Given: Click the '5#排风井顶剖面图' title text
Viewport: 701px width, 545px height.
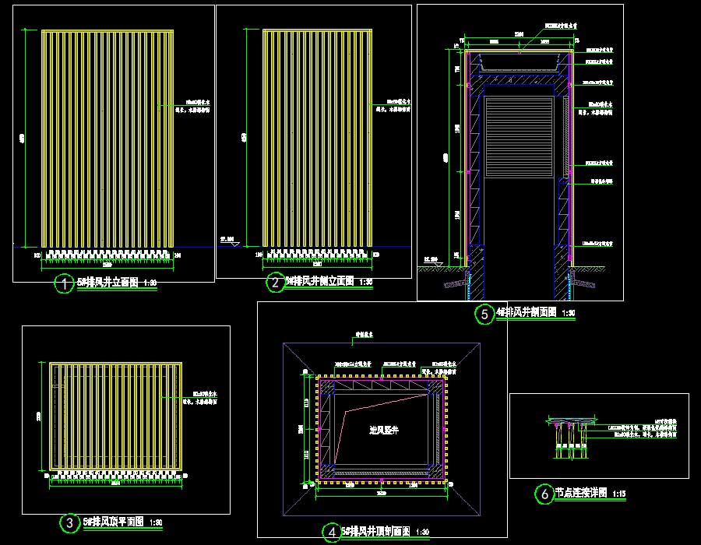Looking at the screenshot, I should pyautogui.click(x=376, y=532).
